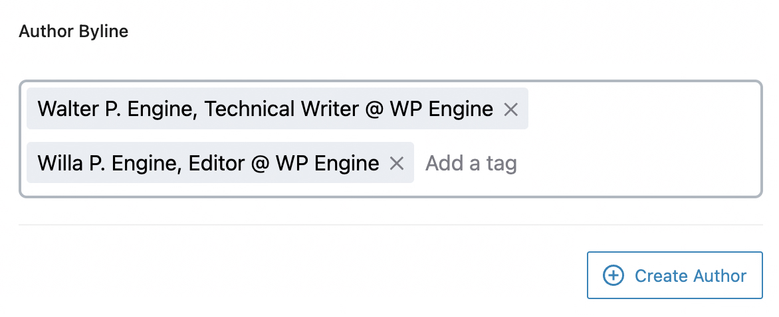Click the X next to Technical Writer @ WP Engine
Viewport: 779px width, 317px height.
(510, 109)
